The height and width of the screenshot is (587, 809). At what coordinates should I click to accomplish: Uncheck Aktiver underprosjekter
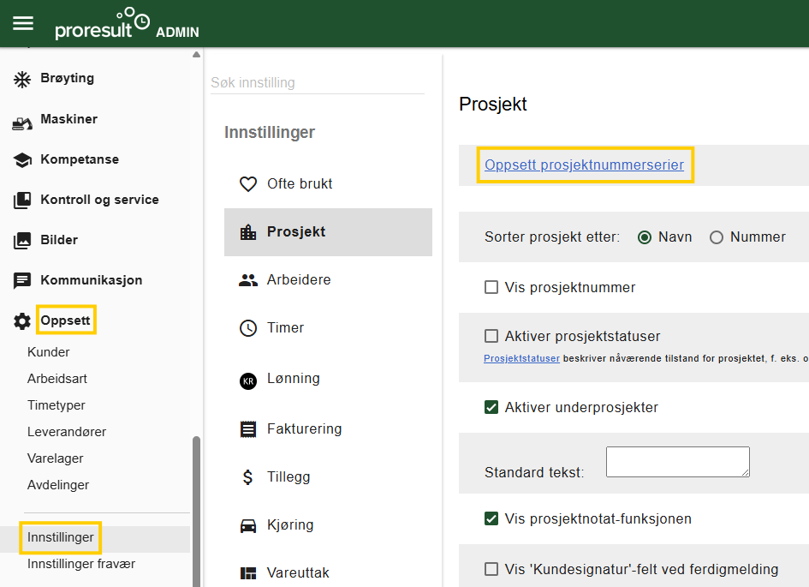click(491, 407)
